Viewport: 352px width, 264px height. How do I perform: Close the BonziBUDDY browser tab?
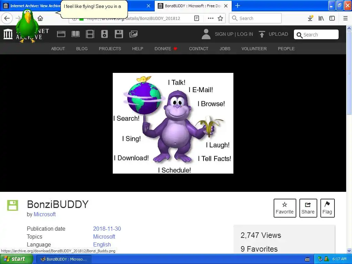click(226, 6)
